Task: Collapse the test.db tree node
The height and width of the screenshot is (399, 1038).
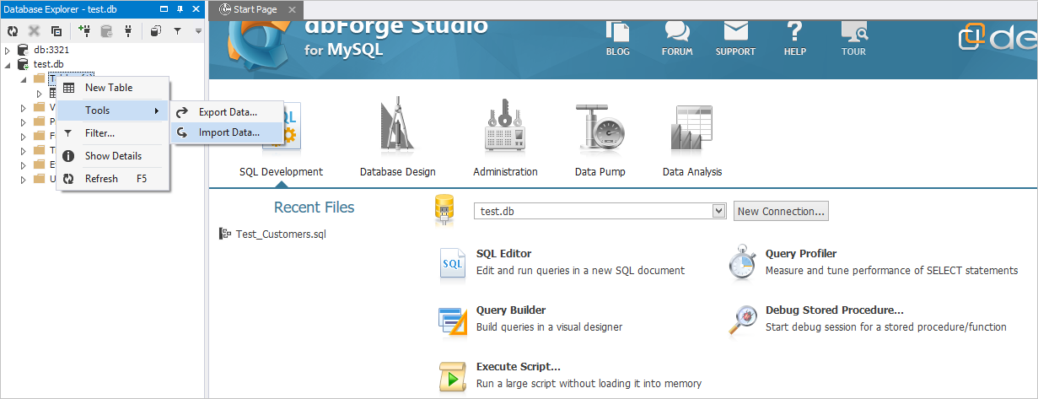Action: (x=8, y=65)
